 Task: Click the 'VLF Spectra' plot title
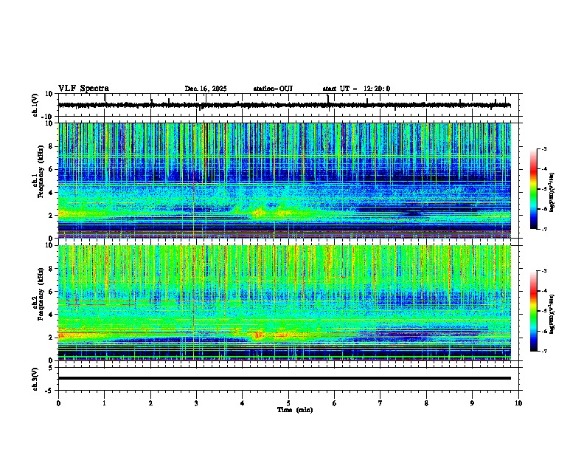[83, 89]
